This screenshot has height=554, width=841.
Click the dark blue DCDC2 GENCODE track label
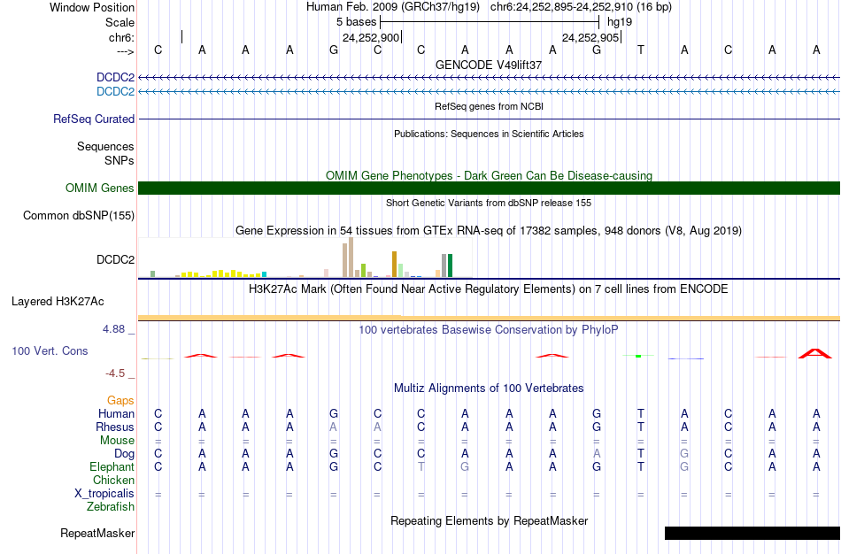pyautogui.click(x=115, y=78)
